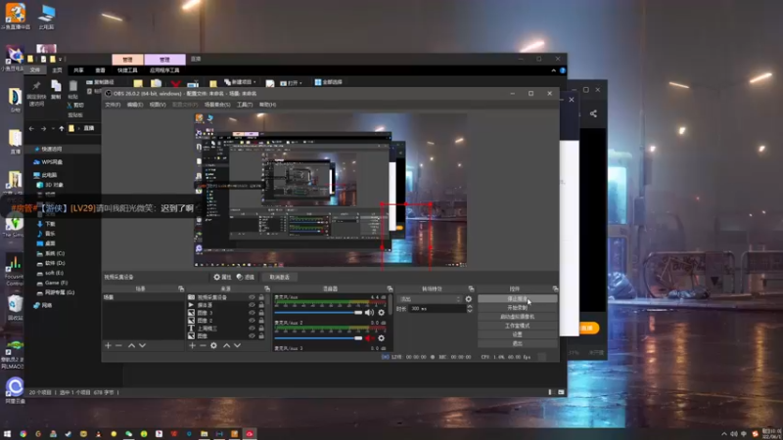The height and width of the screenshot is (440, 783).
Task: Click the 设置 settings button in OBS
Action: (x=518, y=334)
